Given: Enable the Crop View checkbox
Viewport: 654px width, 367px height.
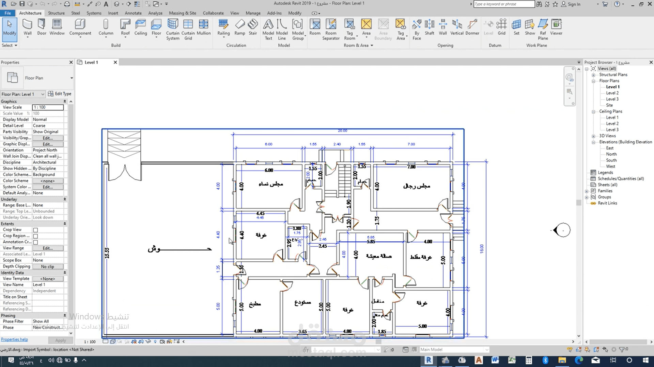Looking at the screenshot, I should pos(35,230).
